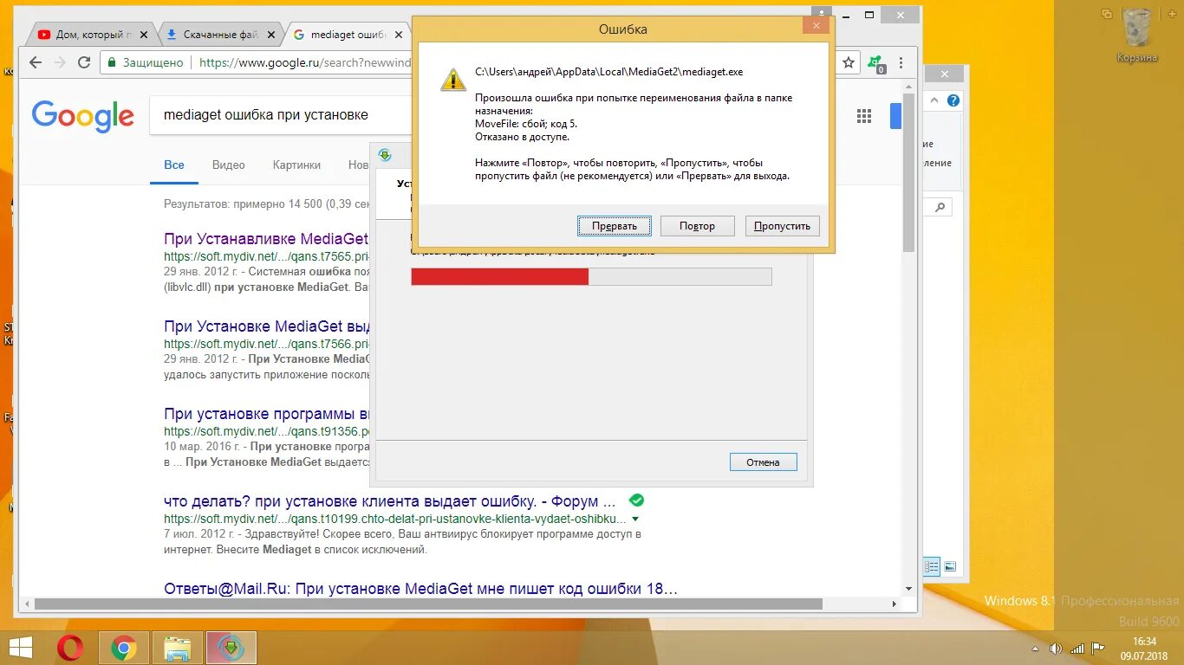Viewport: 1184px width, 665px height.
Task: Click the Повтор button to retry
Action: pos(697,226)
